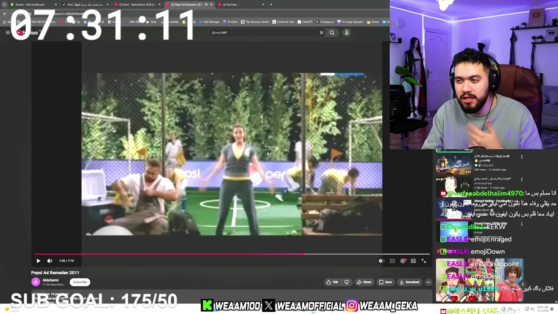Switch to Klash - Balad Beast 2026 tab
This screenshot has width=558, height=314.
click(x=137, y=4)
